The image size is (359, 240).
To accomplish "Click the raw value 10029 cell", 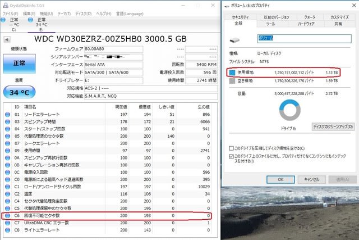I will point(204,187).
